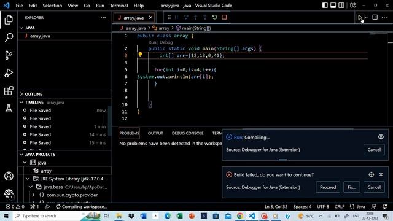The width and height of the screenshot is (393, 221).
Task: Stop debugging with the red square icon
Action: pyautogui.click(x=224, y=17)
